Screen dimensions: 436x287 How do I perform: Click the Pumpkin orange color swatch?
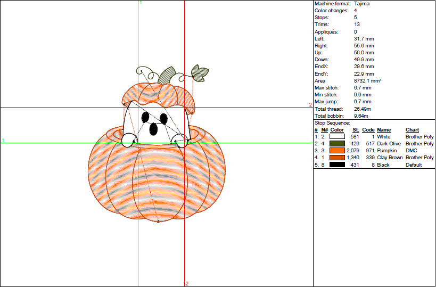tap(337, 151)
